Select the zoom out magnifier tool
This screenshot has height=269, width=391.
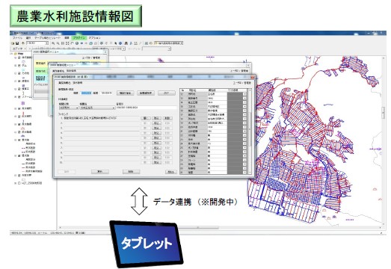[58, 43]
